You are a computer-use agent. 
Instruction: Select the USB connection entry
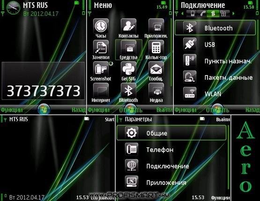pyautogui.click(x=215, y=44)
